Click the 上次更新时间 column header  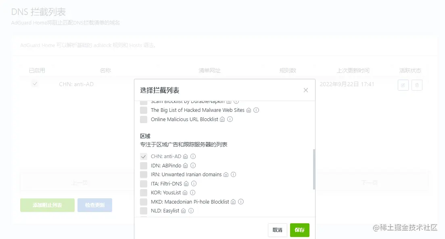[353, 70]
